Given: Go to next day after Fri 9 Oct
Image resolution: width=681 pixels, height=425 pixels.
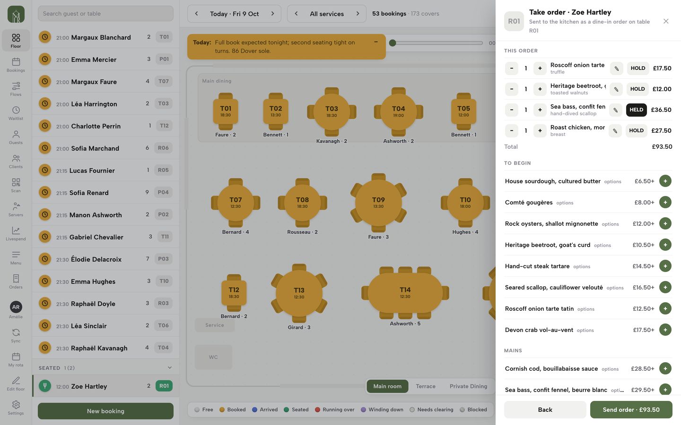Looking at the screenshot, I should click(272, 14).
